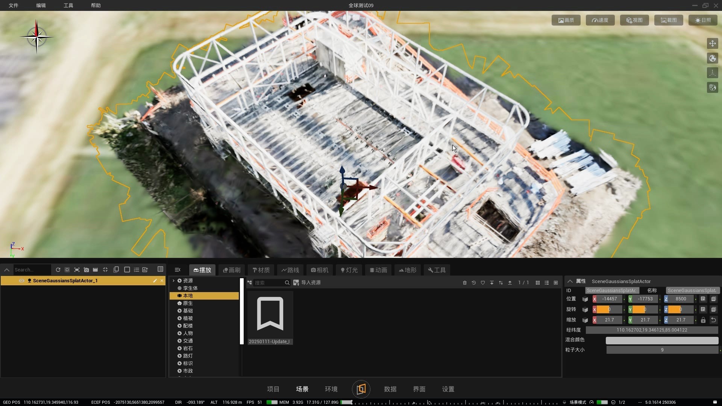Screen dimensions: 722x406
Task: Click the 截图 screenshot button
Action: point(669,20)
